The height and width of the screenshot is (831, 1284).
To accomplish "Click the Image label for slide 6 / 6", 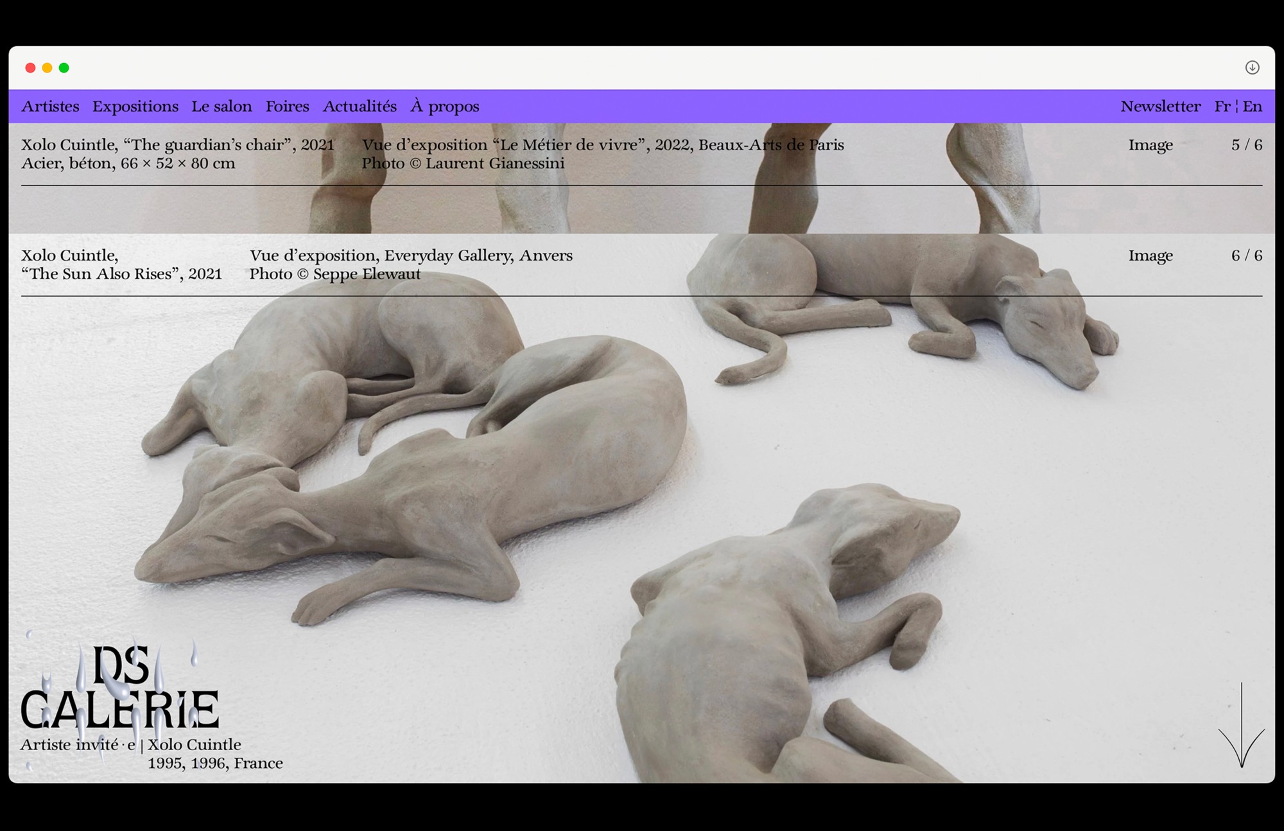I will (1150, 256).
